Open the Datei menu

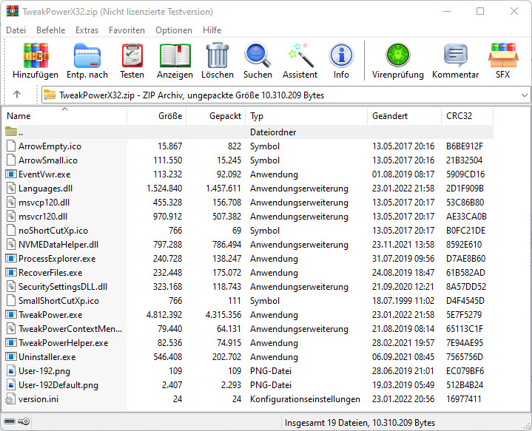[x=16, y=30]
